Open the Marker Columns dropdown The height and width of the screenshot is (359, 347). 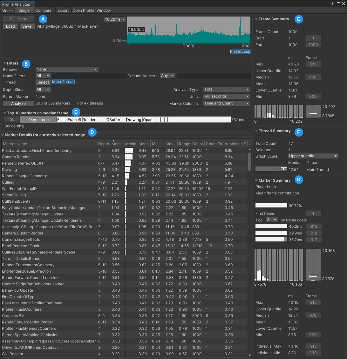coord(227,103)
